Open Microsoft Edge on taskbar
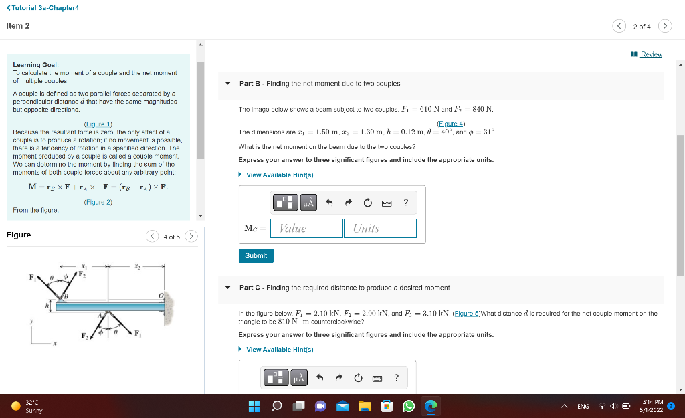Screen dimensions: 685x418 tap(431, 406)
